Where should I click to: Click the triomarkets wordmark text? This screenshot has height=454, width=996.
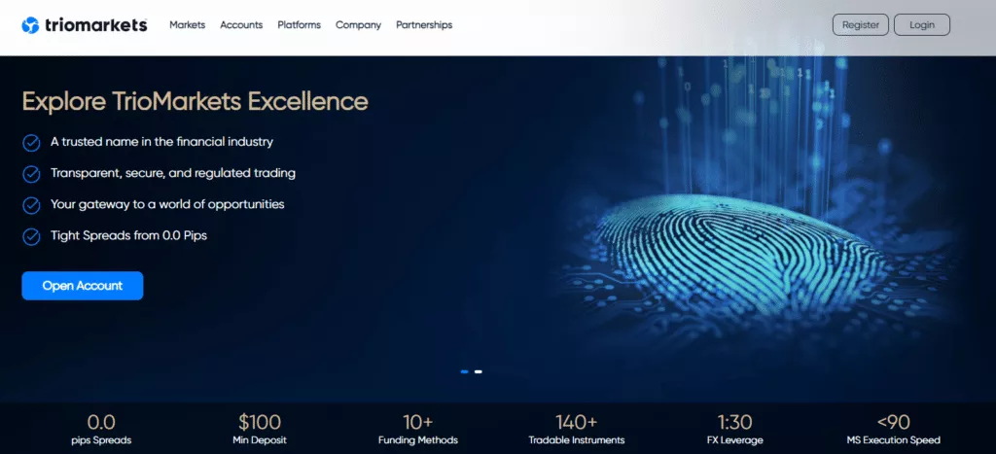coord(96,25)
